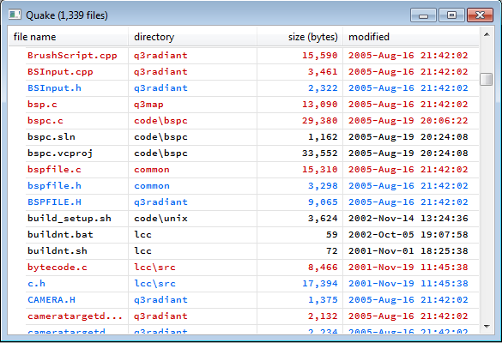Viewport: 502px width, 343px height.
Task: Select the c.h file name
Action: [x=36, y=284]
